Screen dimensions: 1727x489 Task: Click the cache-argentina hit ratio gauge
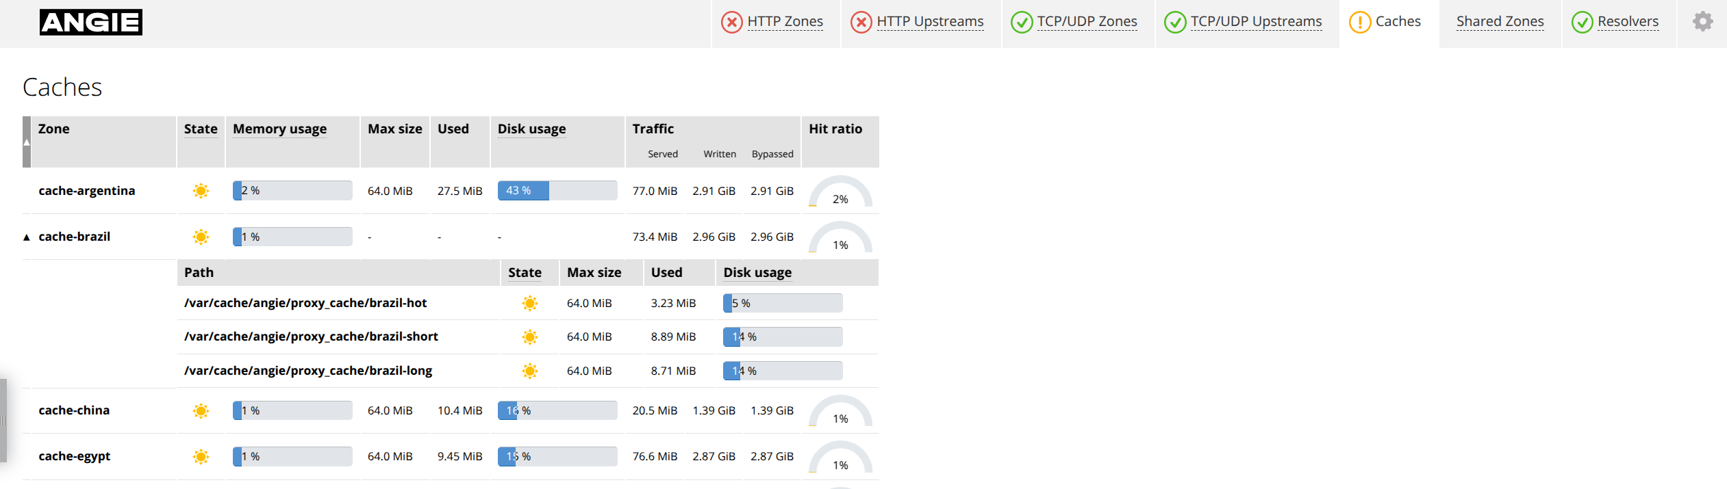pos(840,192)
